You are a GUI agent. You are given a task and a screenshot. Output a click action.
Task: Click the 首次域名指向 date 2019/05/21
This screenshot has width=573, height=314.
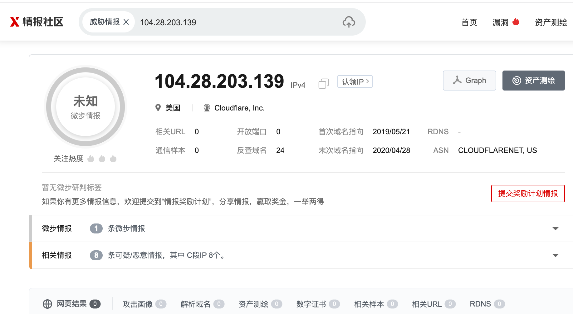pyautogui.click(x=391, y=132)
